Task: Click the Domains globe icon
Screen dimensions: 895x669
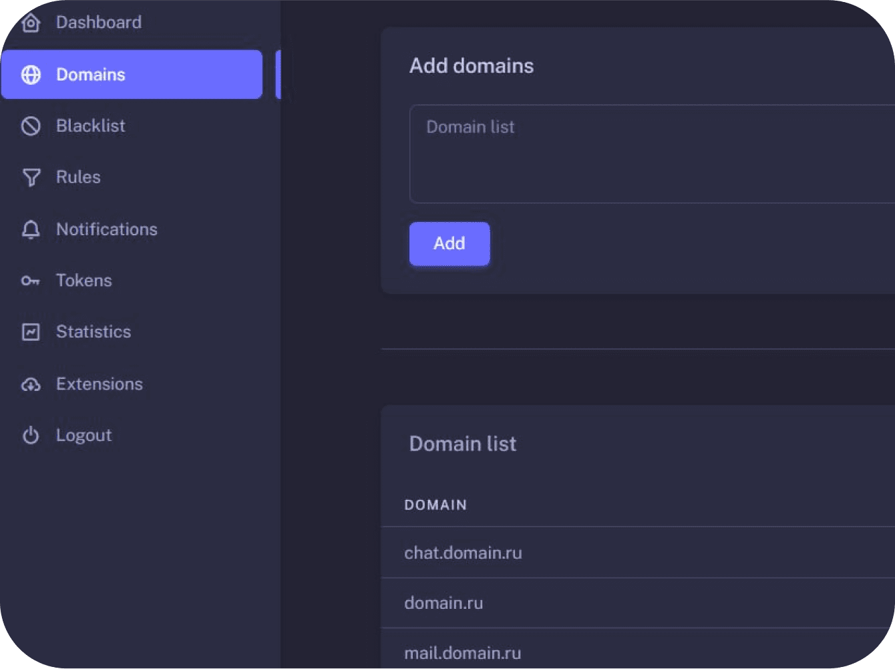Action: (x=31, y=75)
